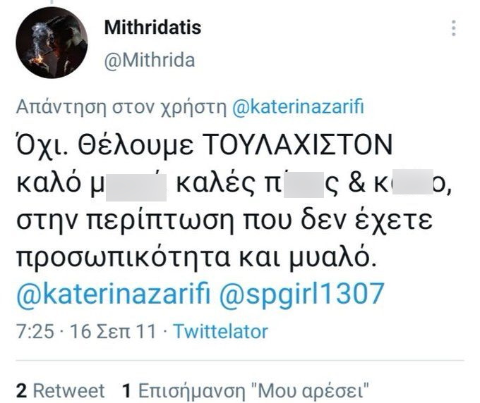
Task: Click the censored box after the ampersand
Action: 413,182
